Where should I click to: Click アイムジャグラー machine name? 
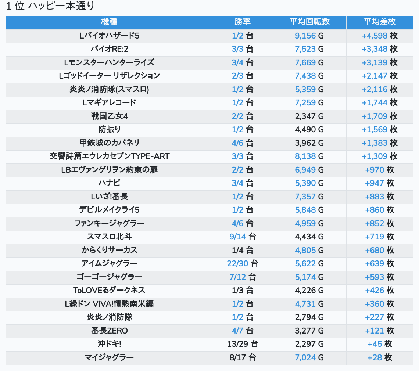[109, 264]
